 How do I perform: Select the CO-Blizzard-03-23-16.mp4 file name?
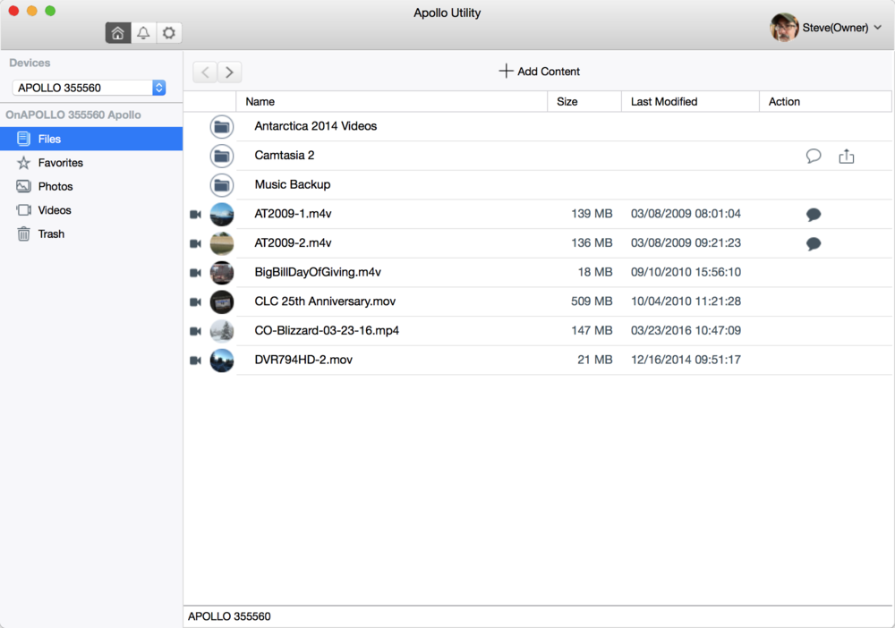tap(327, 330)
